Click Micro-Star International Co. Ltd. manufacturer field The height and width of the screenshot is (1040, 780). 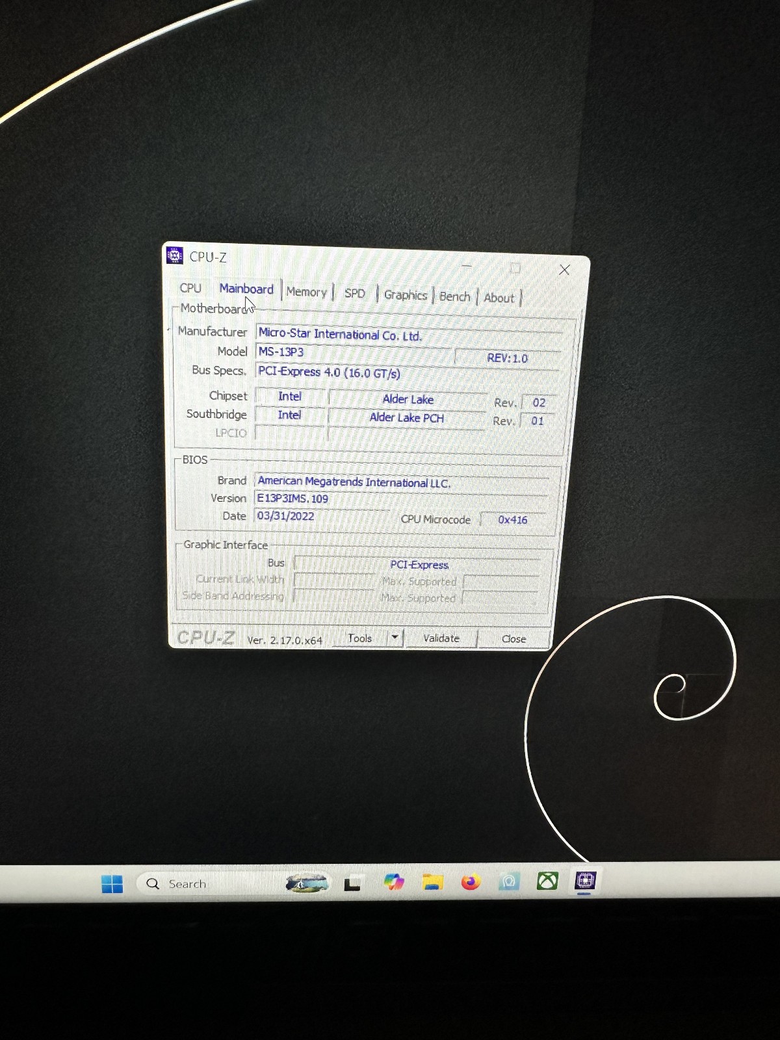[x=409, y=335]
